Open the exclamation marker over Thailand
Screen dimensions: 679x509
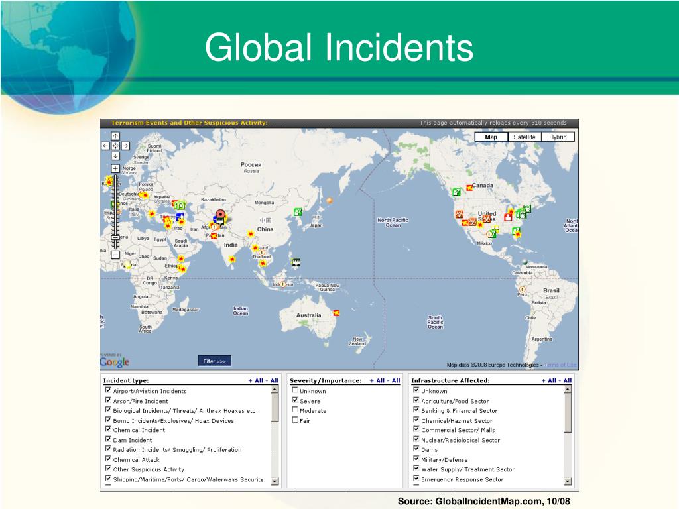pyautogui.click(x=261, y=252)
